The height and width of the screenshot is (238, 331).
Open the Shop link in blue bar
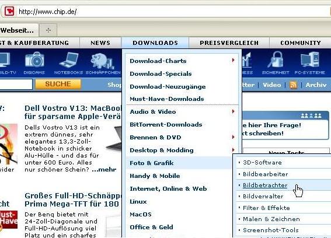pyautogui.click(x=114, y=85)
